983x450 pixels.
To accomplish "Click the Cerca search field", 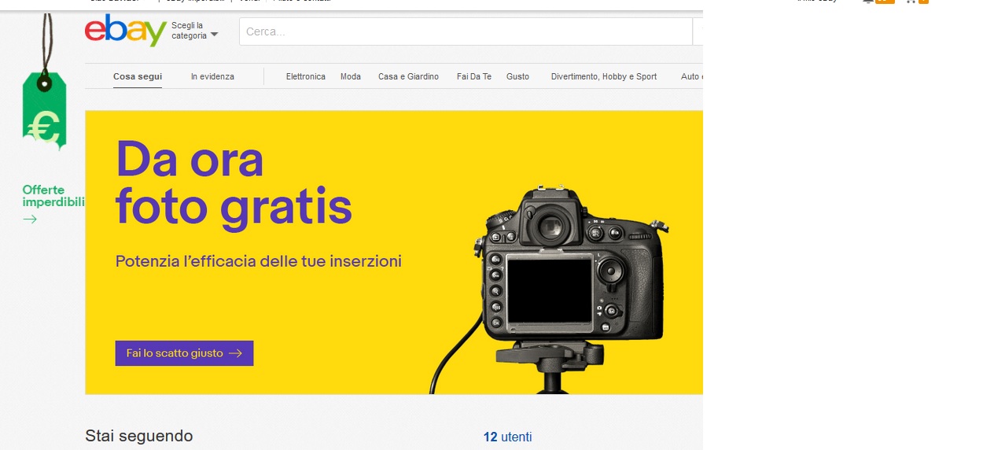I will (466, 31).
